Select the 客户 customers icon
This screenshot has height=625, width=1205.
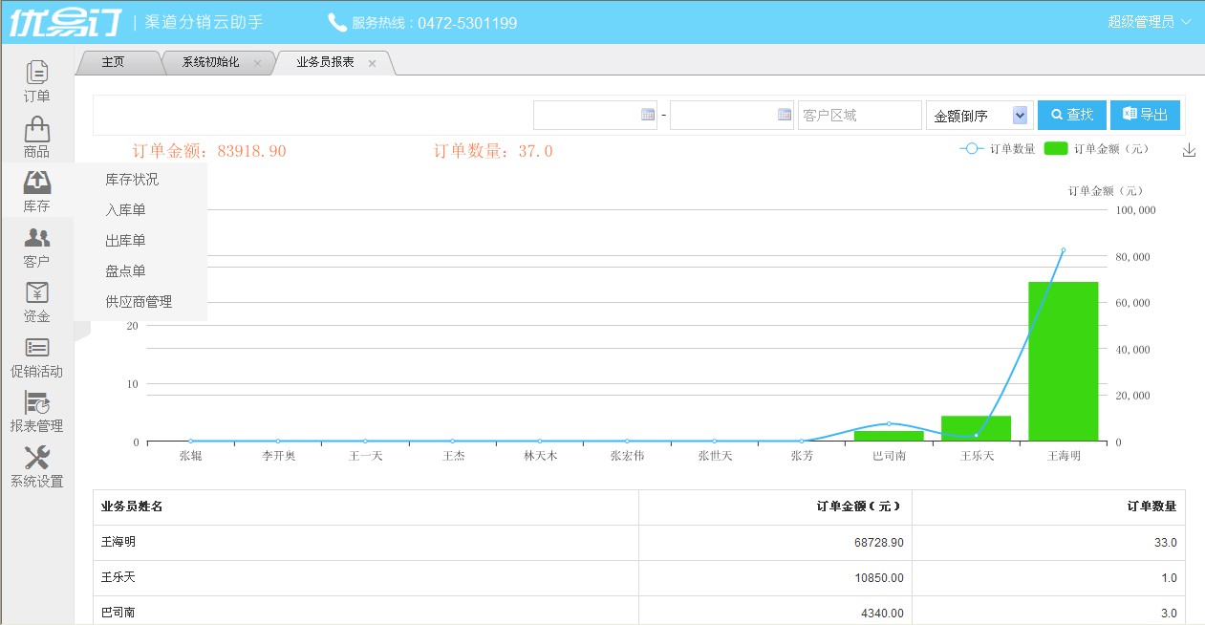point(36,239)
